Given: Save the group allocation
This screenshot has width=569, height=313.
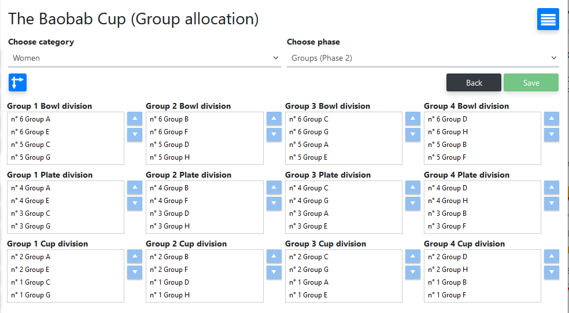Looking at the screenshot, I should click(x=531, y=83).
